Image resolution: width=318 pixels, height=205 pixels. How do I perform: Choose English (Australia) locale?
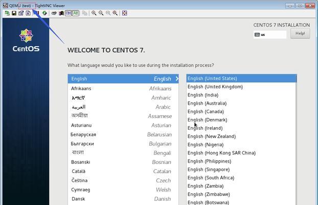point(241,104)
